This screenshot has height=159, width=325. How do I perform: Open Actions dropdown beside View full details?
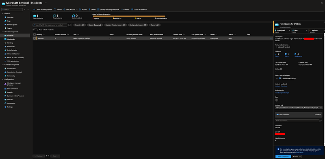click(x=297, y=157)
